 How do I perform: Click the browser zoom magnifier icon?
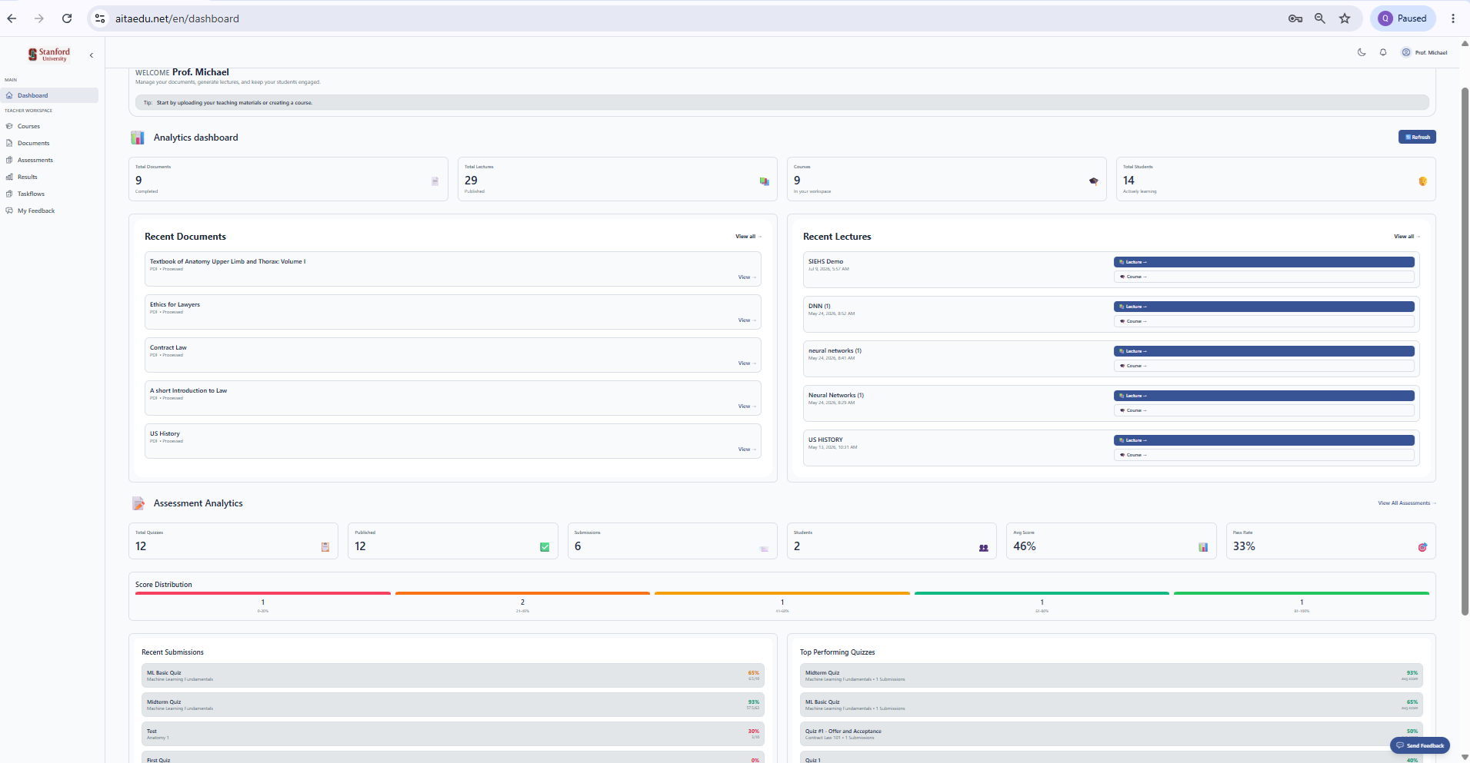[1320, 18]
